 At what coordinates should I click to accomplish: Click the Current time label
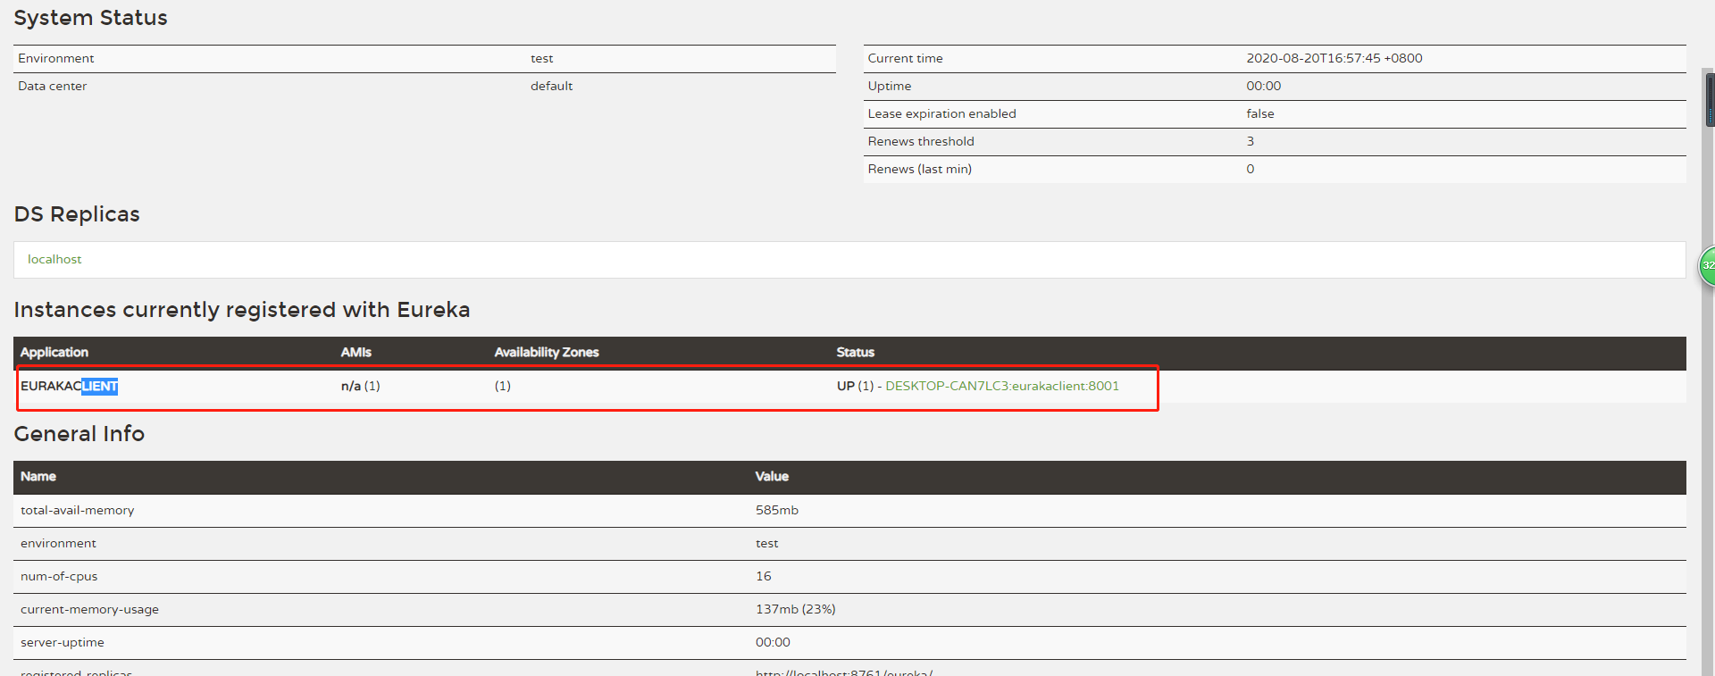click(905, 58)
